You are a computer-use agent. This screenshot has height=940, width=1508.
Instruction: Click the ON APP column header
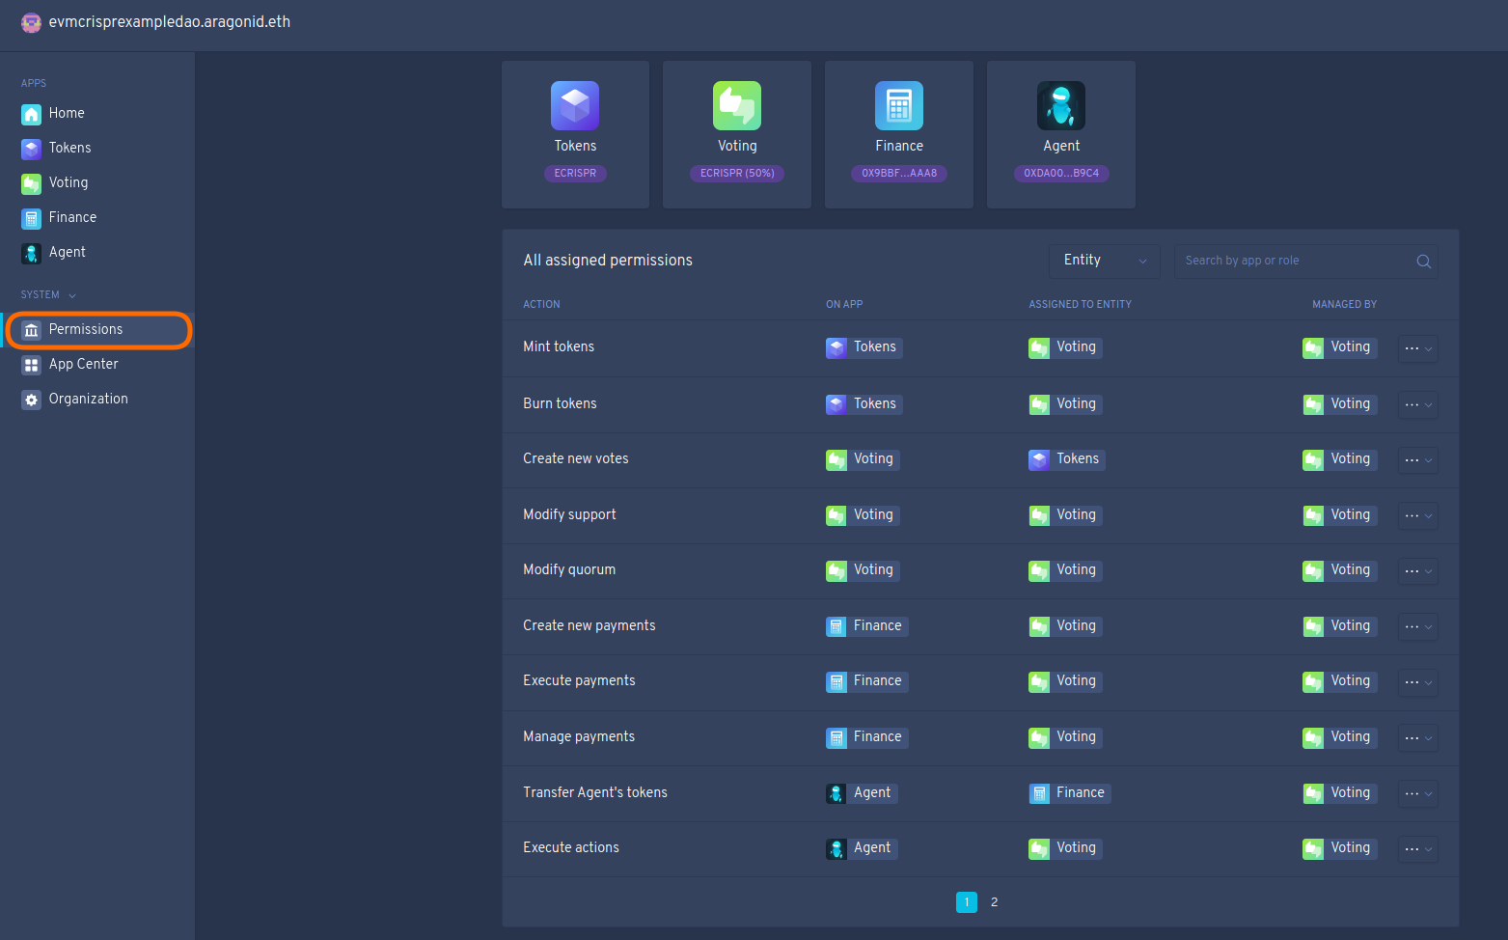[x=844, y=304]
